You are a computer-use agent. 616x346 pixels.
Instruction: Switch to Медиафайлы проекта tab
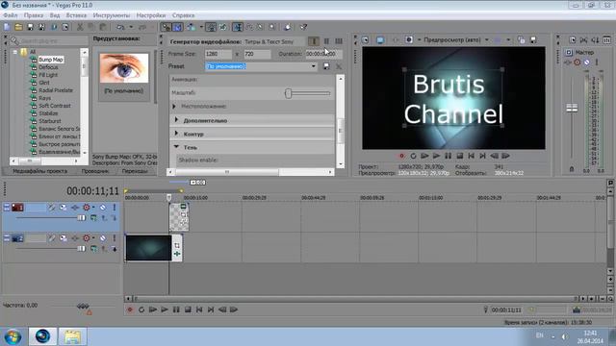click(40, 171)
